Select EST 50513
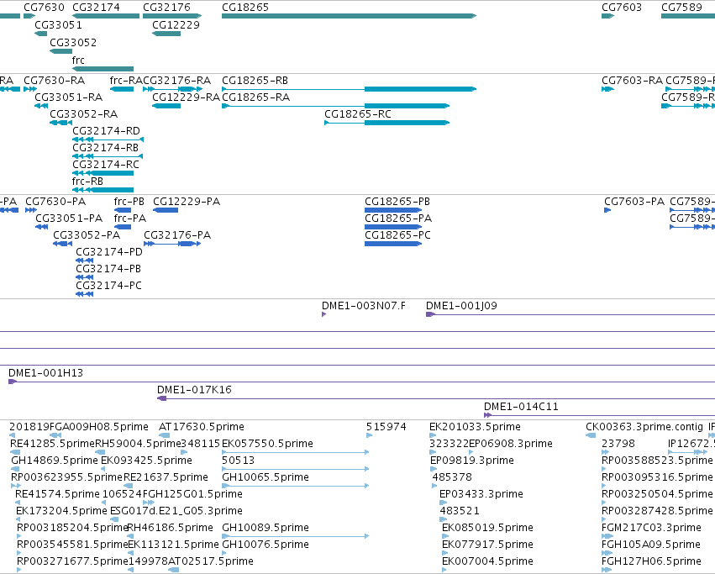This screenshot has height=574, width=715. point(296,469)
